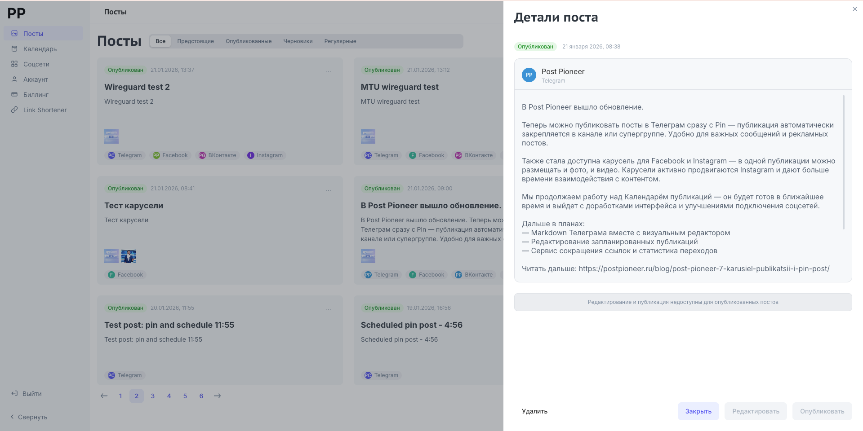Open Link Shortener chain icon
863x431 pixels.
click(x=14, y=110)
